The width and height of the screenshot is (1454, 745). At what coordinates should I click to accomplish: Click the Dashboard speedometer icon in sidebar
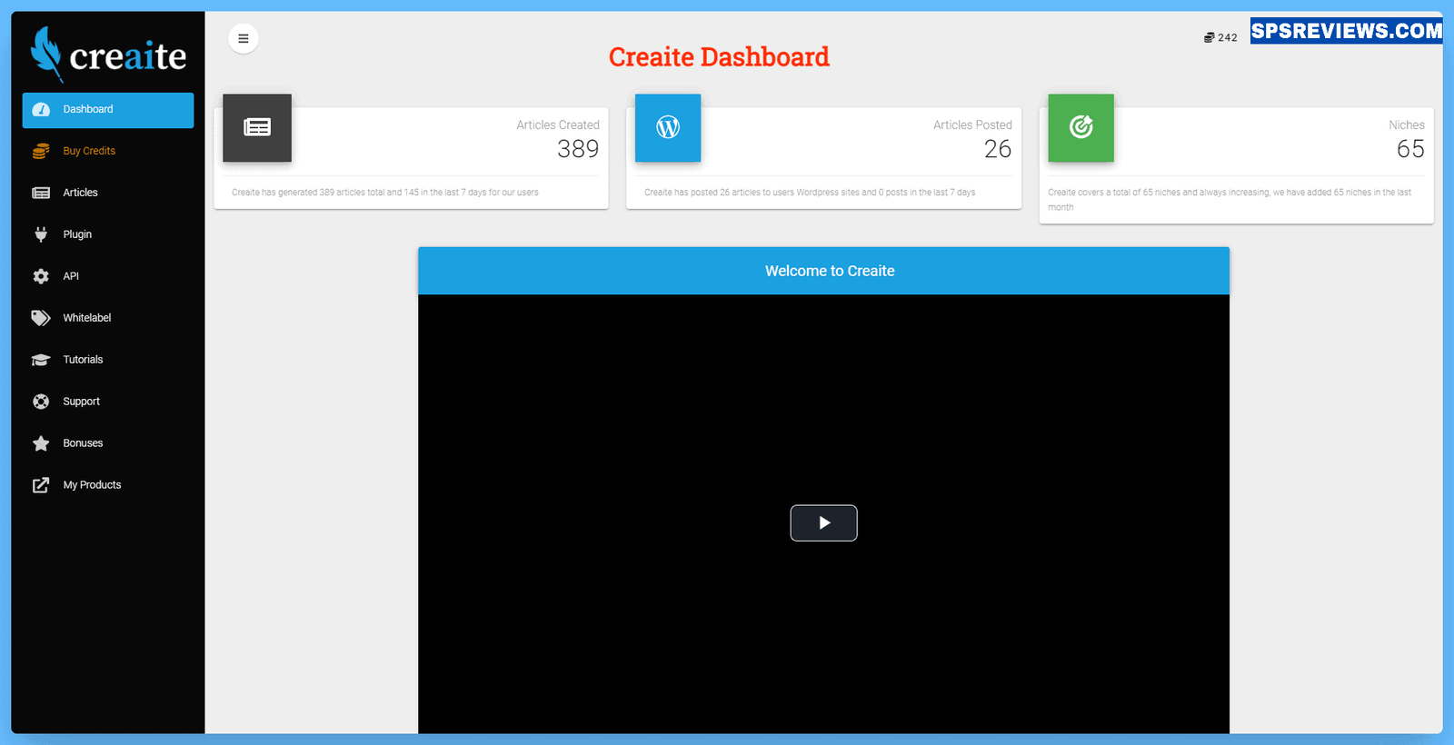pyautogui.click(x=41, y=109)
